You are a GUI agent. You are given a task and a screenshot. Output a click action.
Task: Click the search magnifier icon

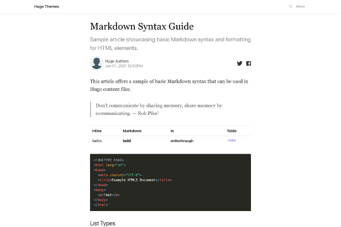[290, 6]
